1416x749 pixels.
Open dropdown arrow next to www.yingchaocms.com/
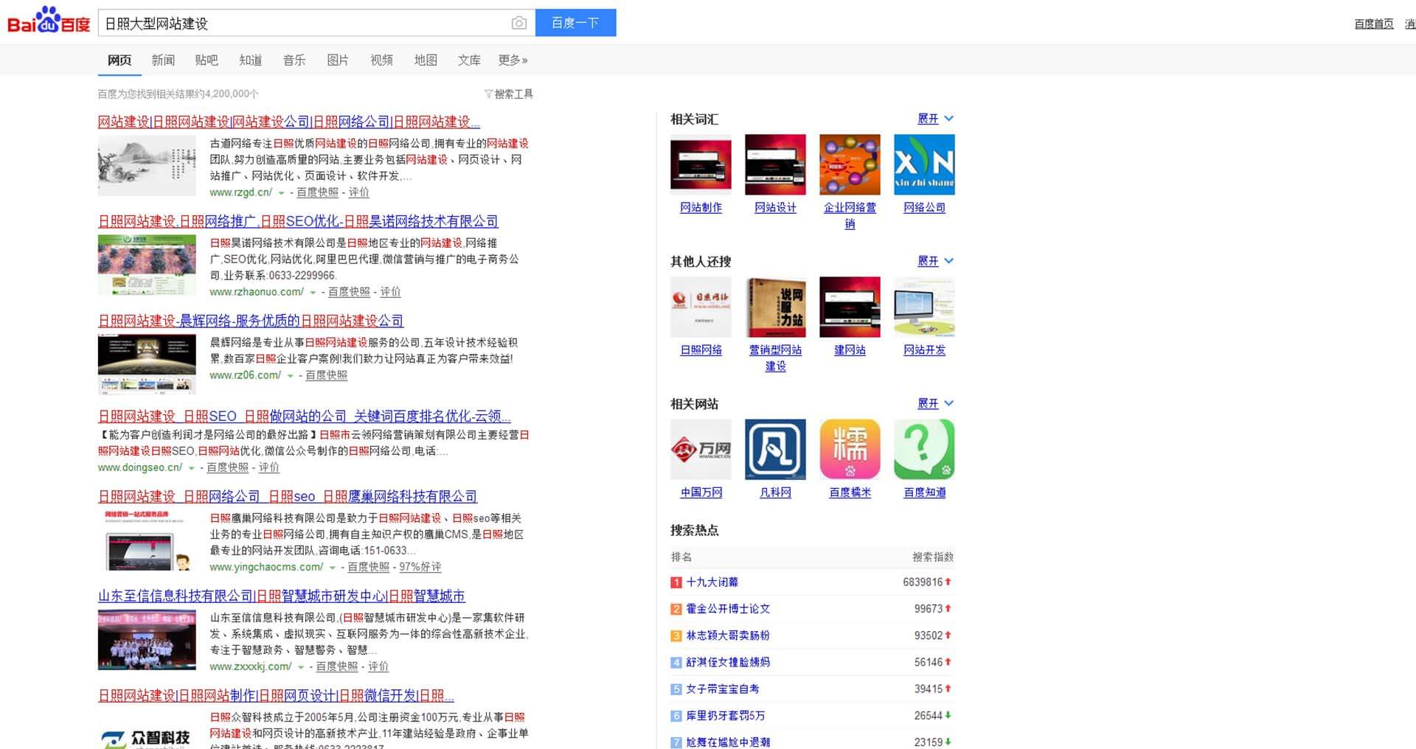[x=333, y=568]
